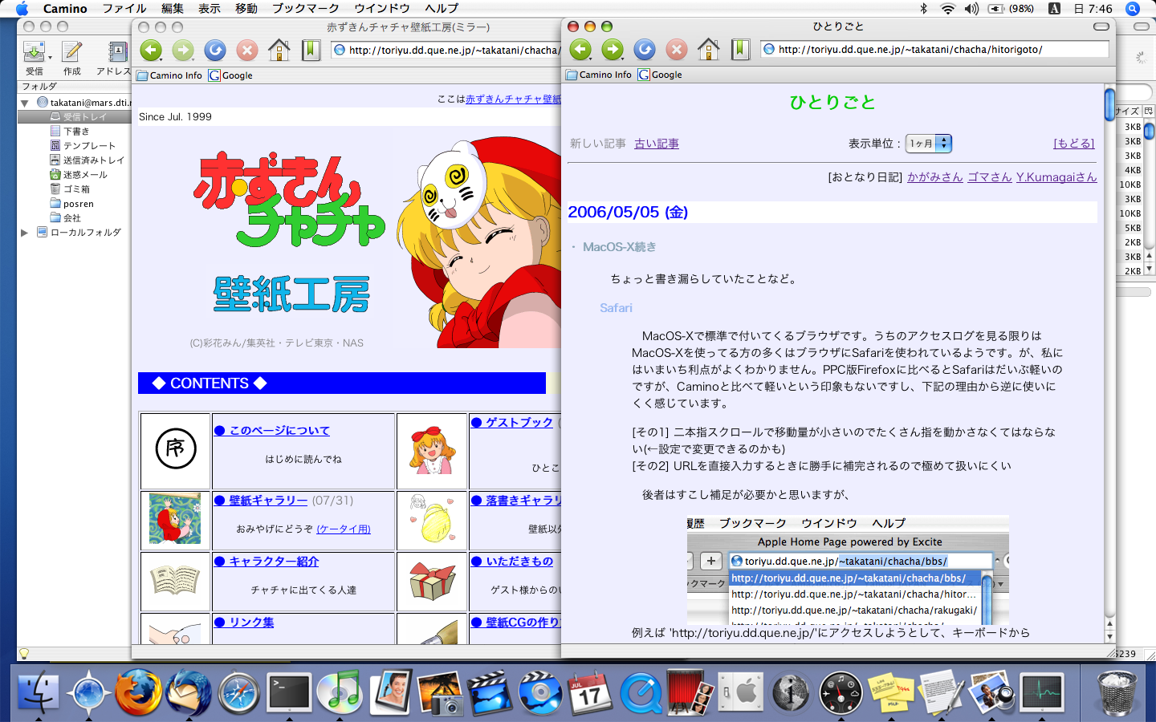Screen dimensions: 1156x722
Task: Open Finder from the Dock
Action: 38,692
